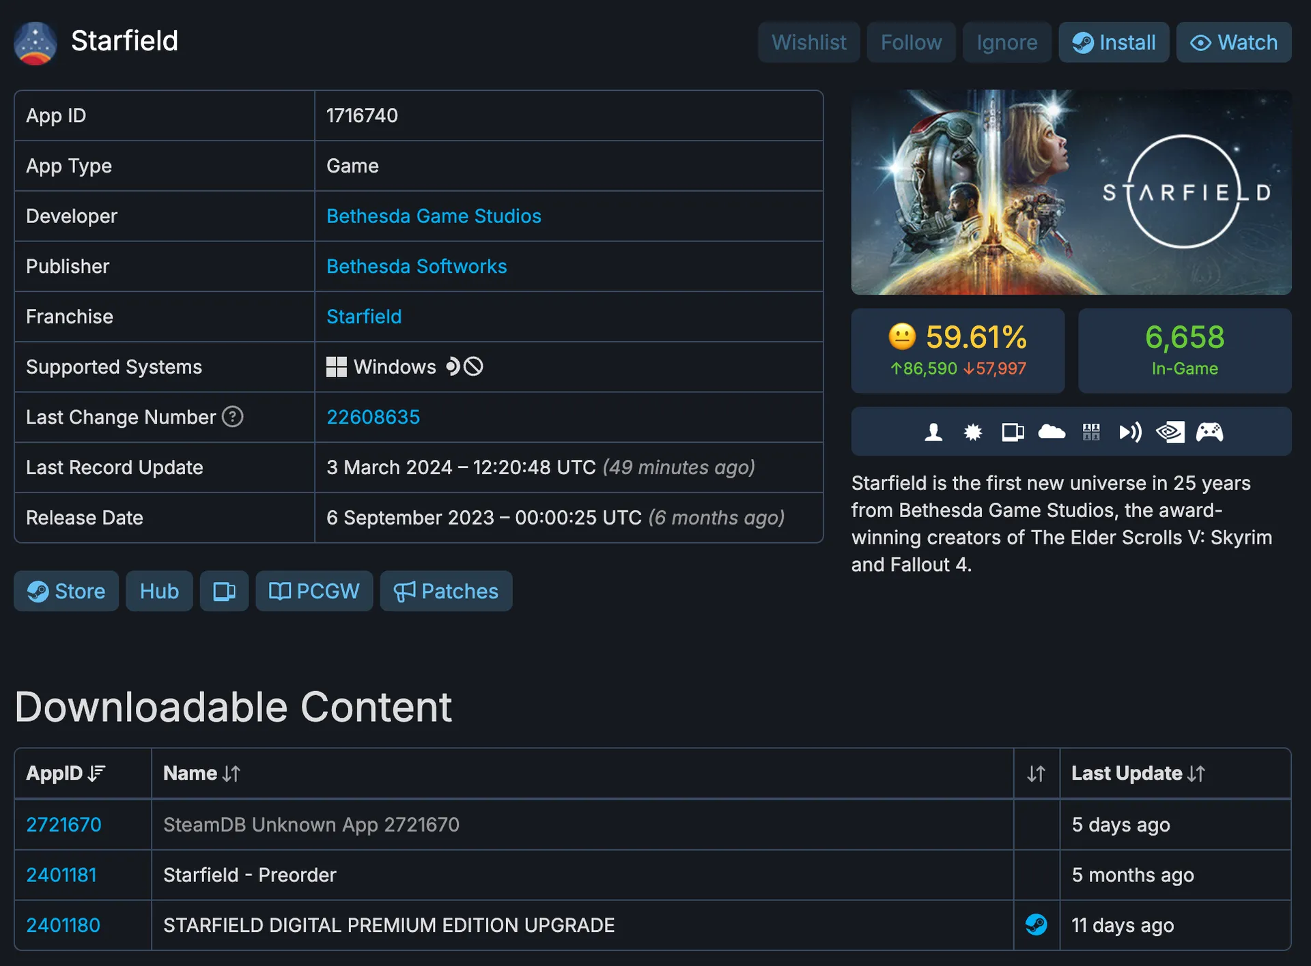Click the NVIDIA GeForce Now icon
Image resolution: width=1311 pixels, height=966 pixels.
[1170, 432]
